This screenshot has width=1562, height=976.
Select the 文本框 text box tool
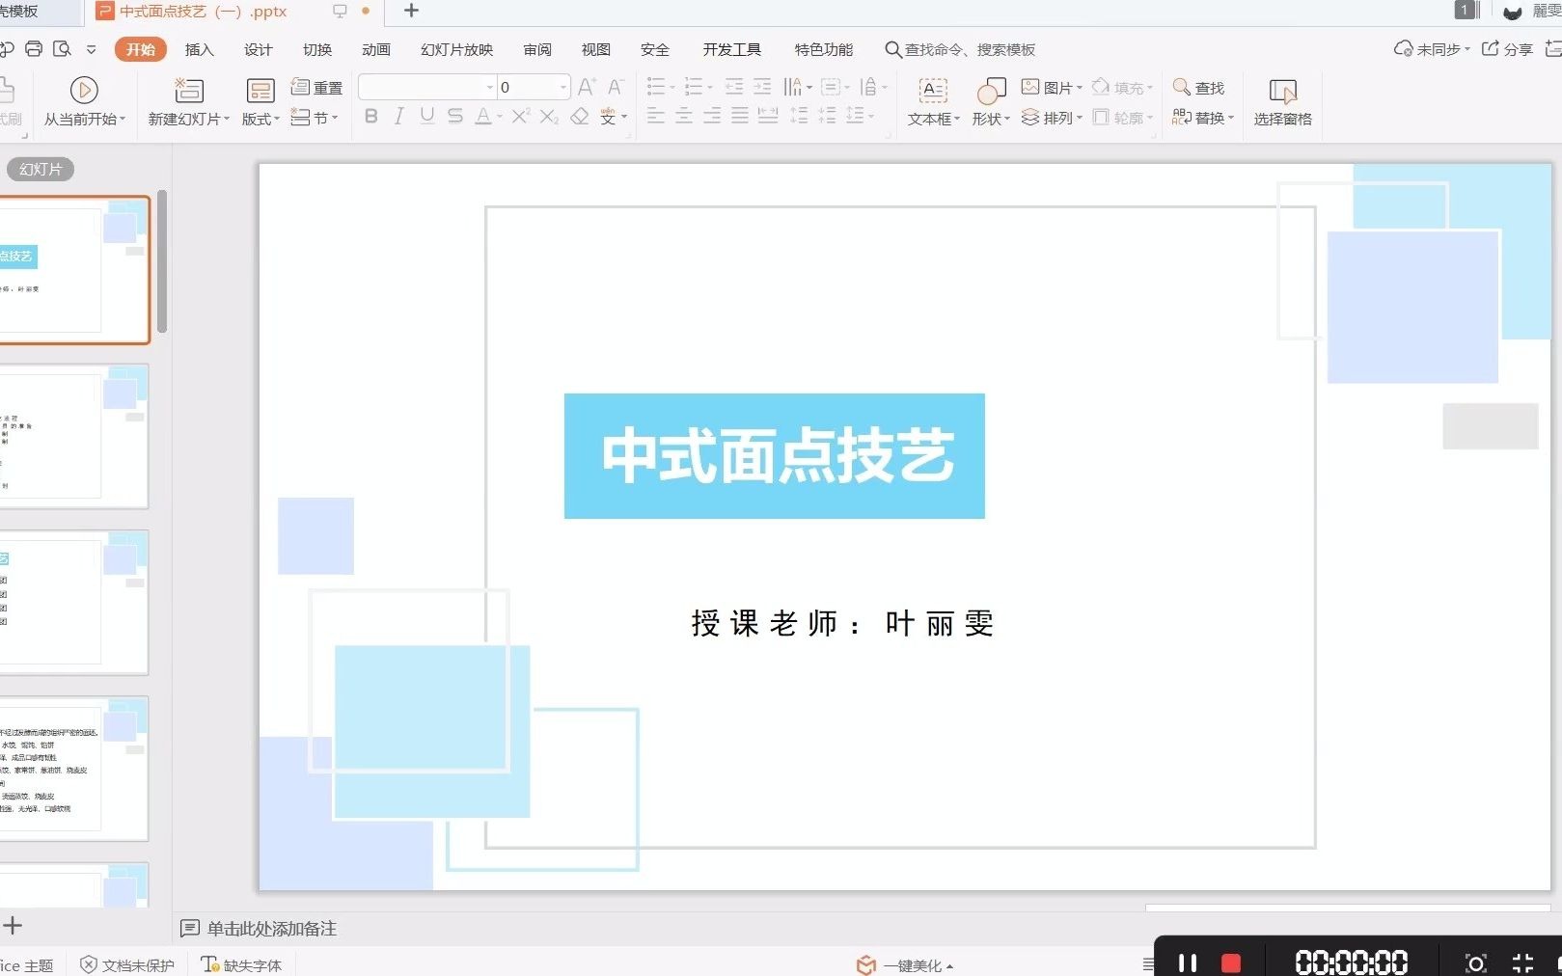pyautogui.click(x=931, y=100)
